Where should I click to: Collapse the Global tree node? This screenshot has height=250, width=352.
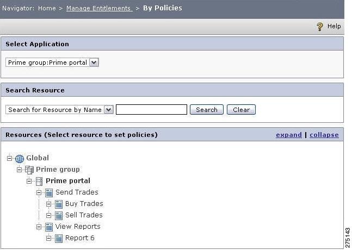tap(9, 158)
